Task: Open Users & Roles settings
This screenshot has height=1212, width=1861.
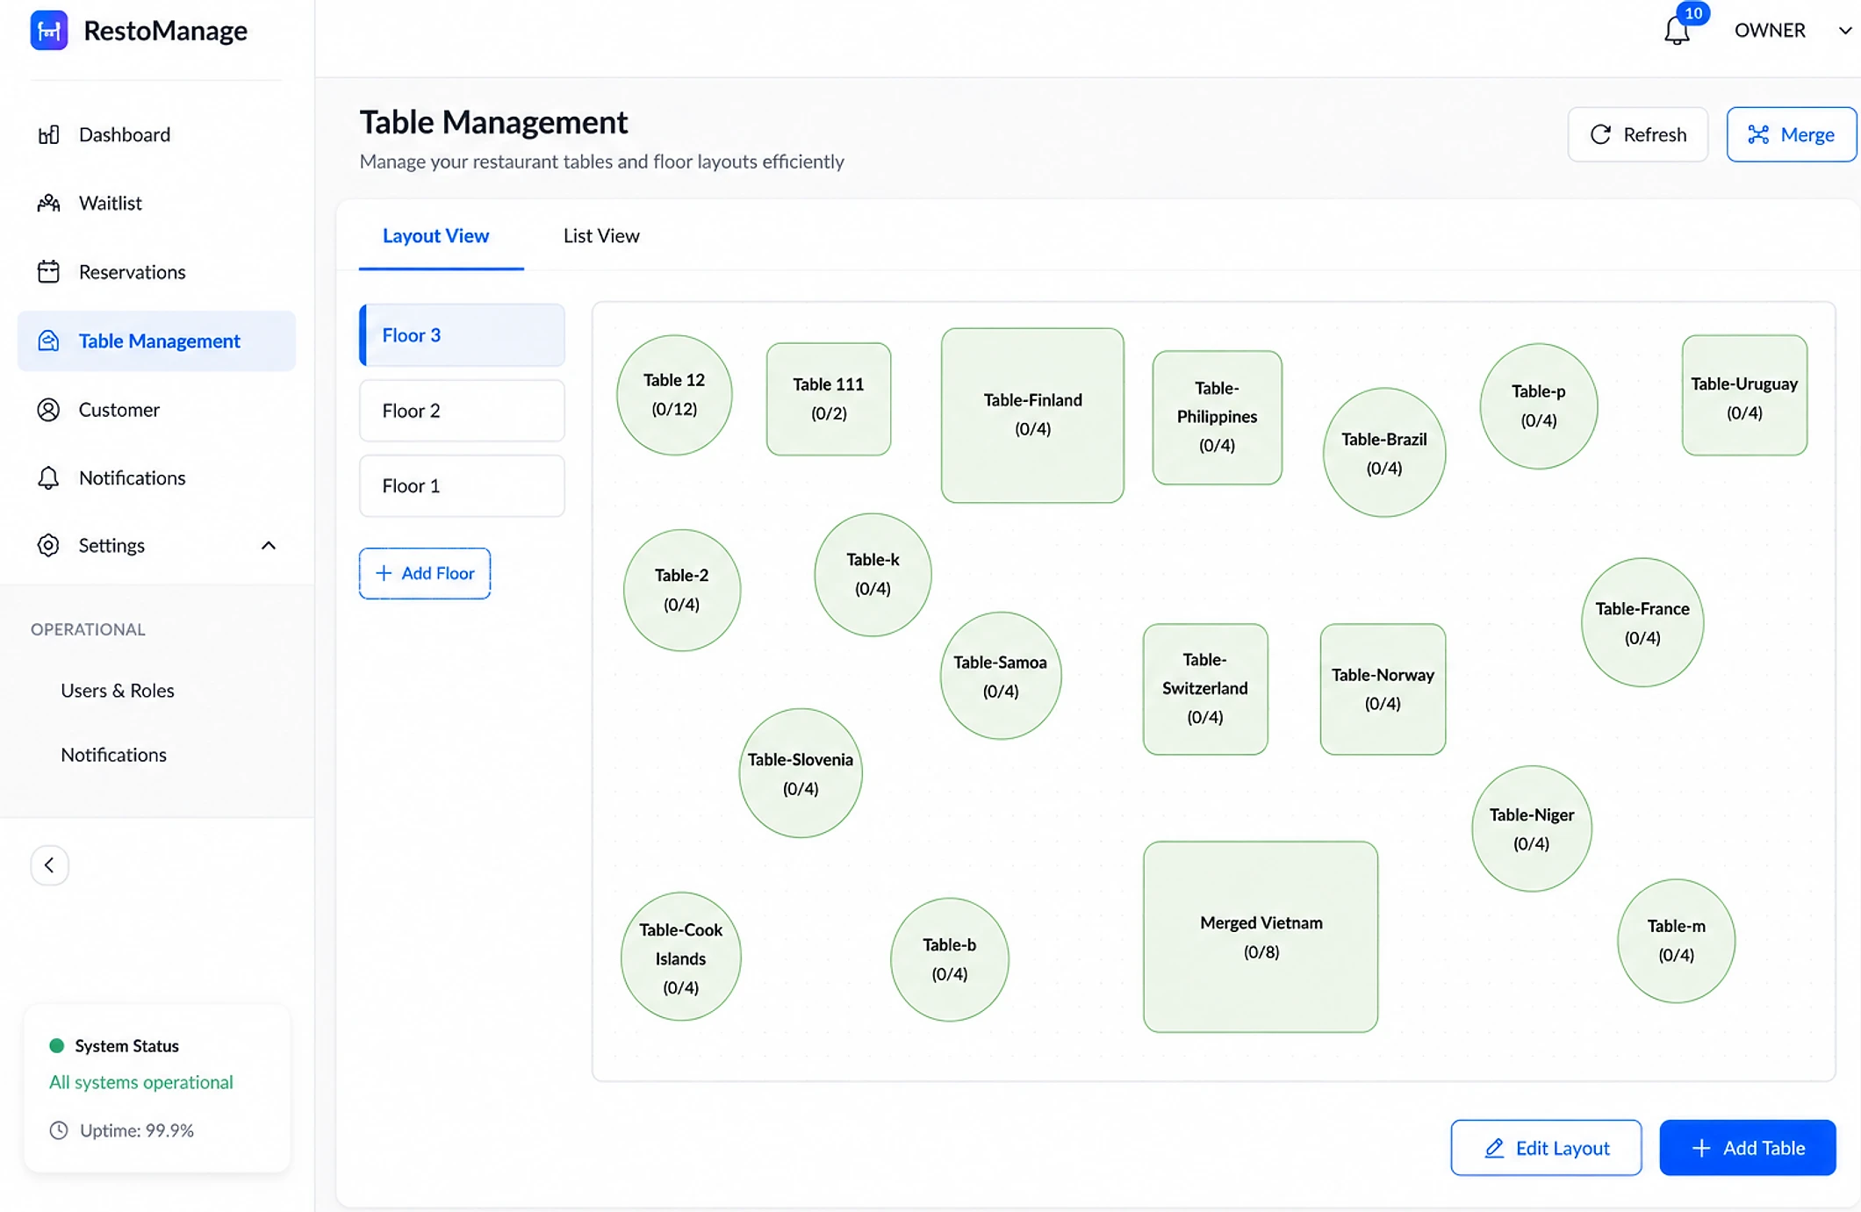Action: [x=118, y=690]
